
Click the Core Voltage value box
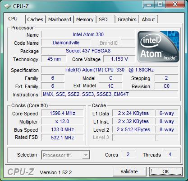click(x=119, y=59)
